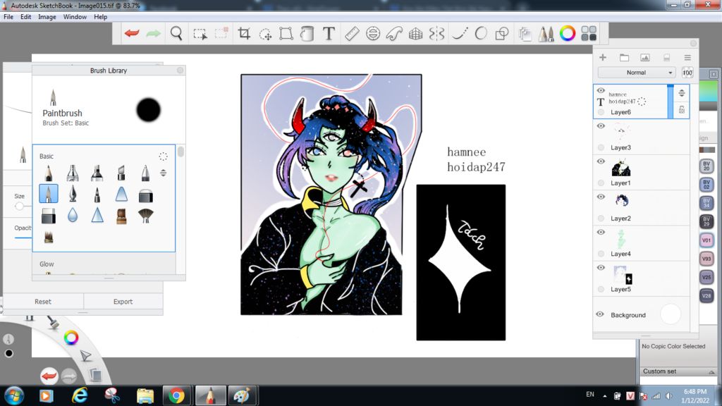Open the File menu
This screenshot has width=722, height=406.
(x=8, y=17)
